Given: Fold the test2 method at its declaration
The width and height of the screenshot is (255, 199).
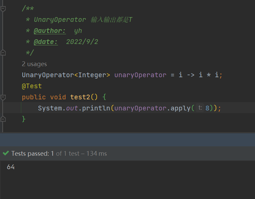Looking at the screenshot, I should 3,97.
